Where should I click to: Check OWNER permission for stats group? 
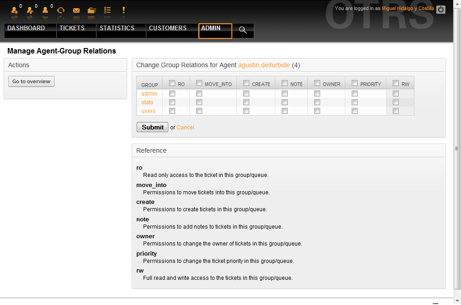point(317,102)
